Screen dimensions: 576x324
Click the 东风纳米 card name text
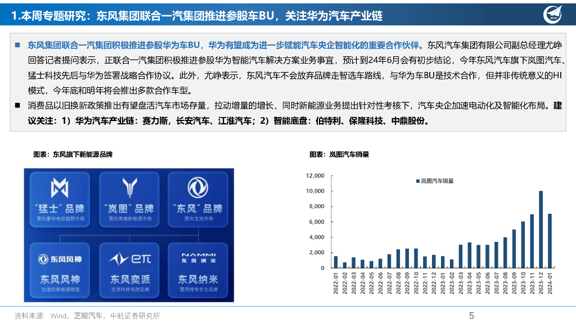(199, 280)
